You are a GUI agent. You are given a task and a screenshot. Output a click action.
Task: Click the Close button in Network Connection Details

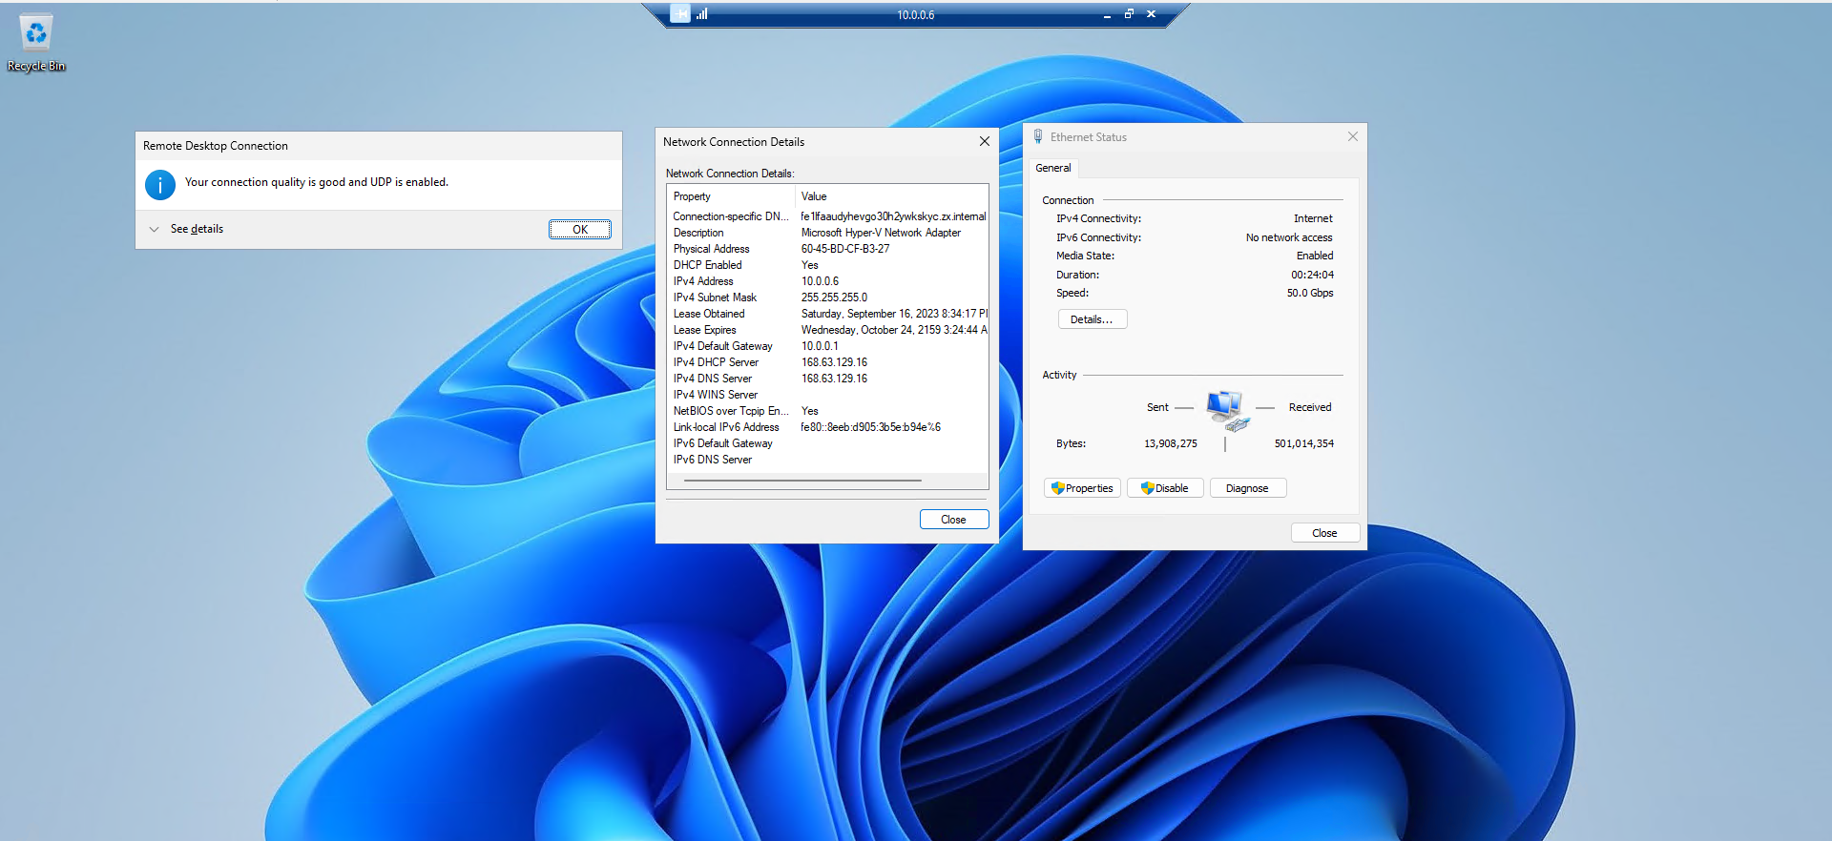coord(954,520)
